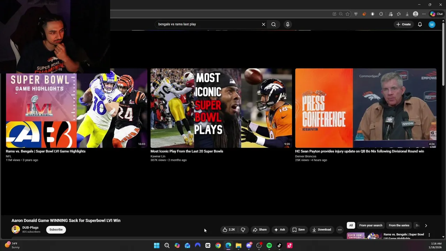Click the DUB-Plugs channel name
Screen dimensions: 446x251
pos(30,228)
